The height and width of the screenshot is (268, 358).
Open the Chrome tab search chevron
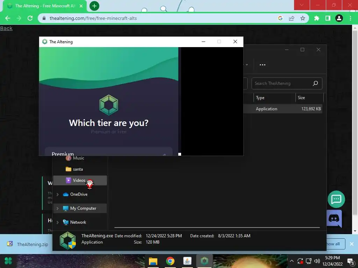pyautogui.click(x=302, y=5)
